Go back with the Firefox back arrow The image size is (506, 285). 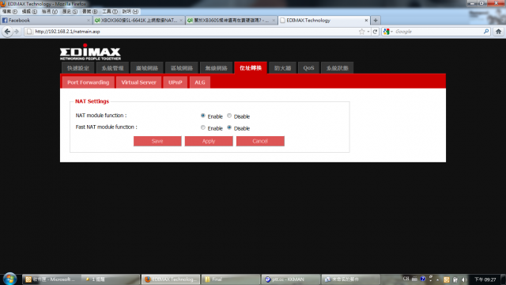coord(7,32)
